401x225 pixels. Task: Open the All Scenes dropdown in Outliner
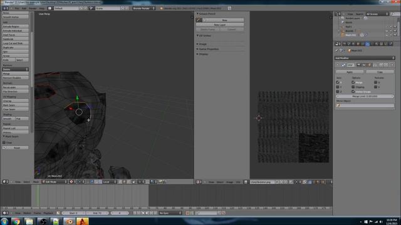pyautogui.click(x=377, y=14)
